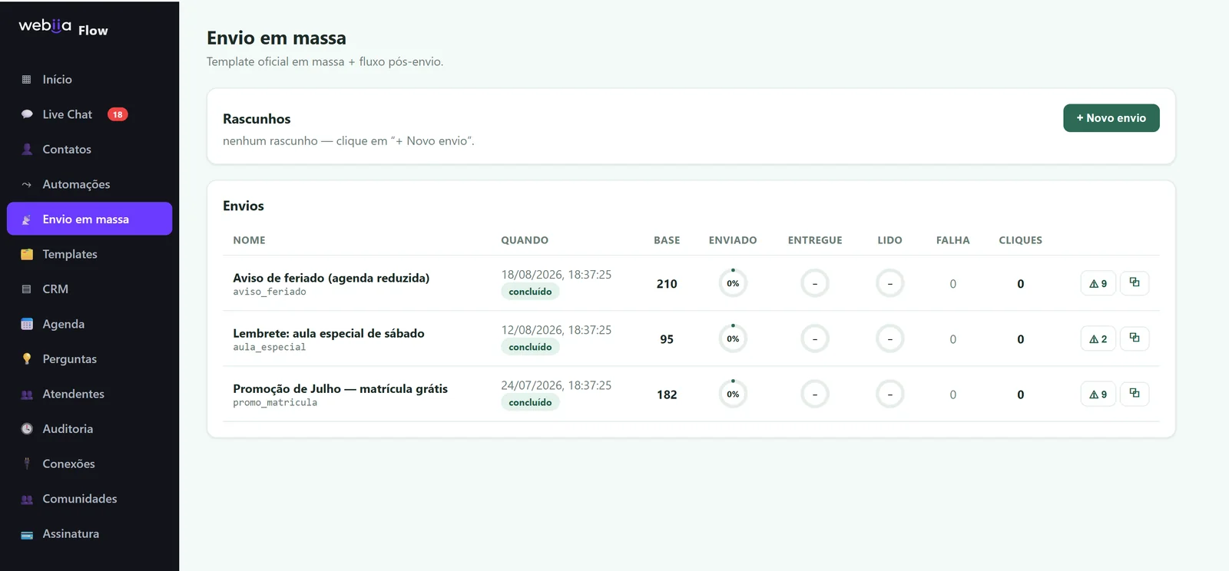Screen dimensions: 1229x571
Task: Duplicate the Lembrete aula especial envio
Action: [x=1135, y=338]
